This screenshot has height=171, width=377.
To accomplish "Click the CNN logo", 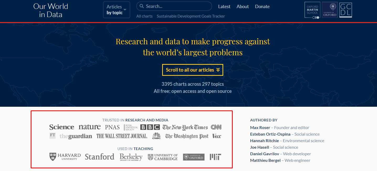I will (x=216, y=127).
